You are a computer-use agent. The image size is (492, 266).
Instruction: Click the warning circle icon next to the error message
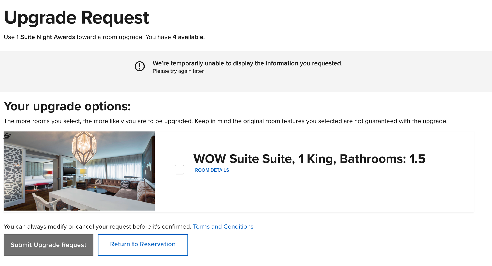pos(140,66)
